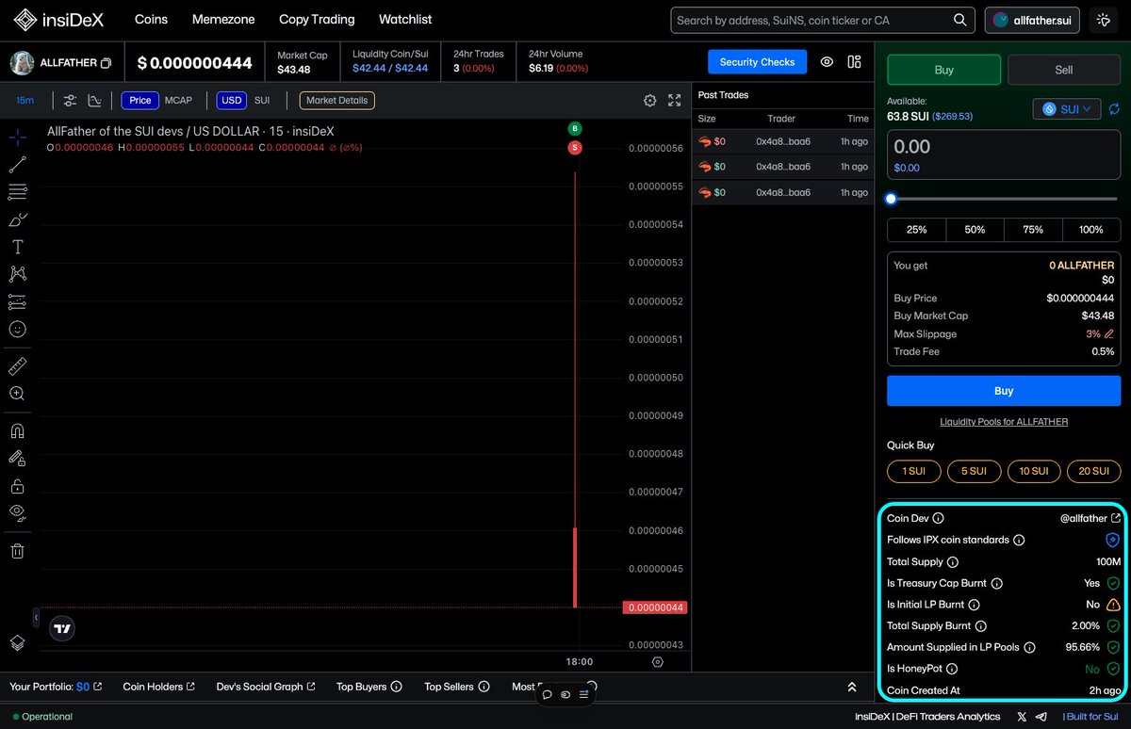Open the object tree layers icon

[17, 642]
